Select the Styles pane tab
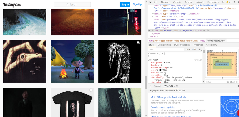Image resolution: width=239 pixels, height=117 pixels. click(152, 45)
